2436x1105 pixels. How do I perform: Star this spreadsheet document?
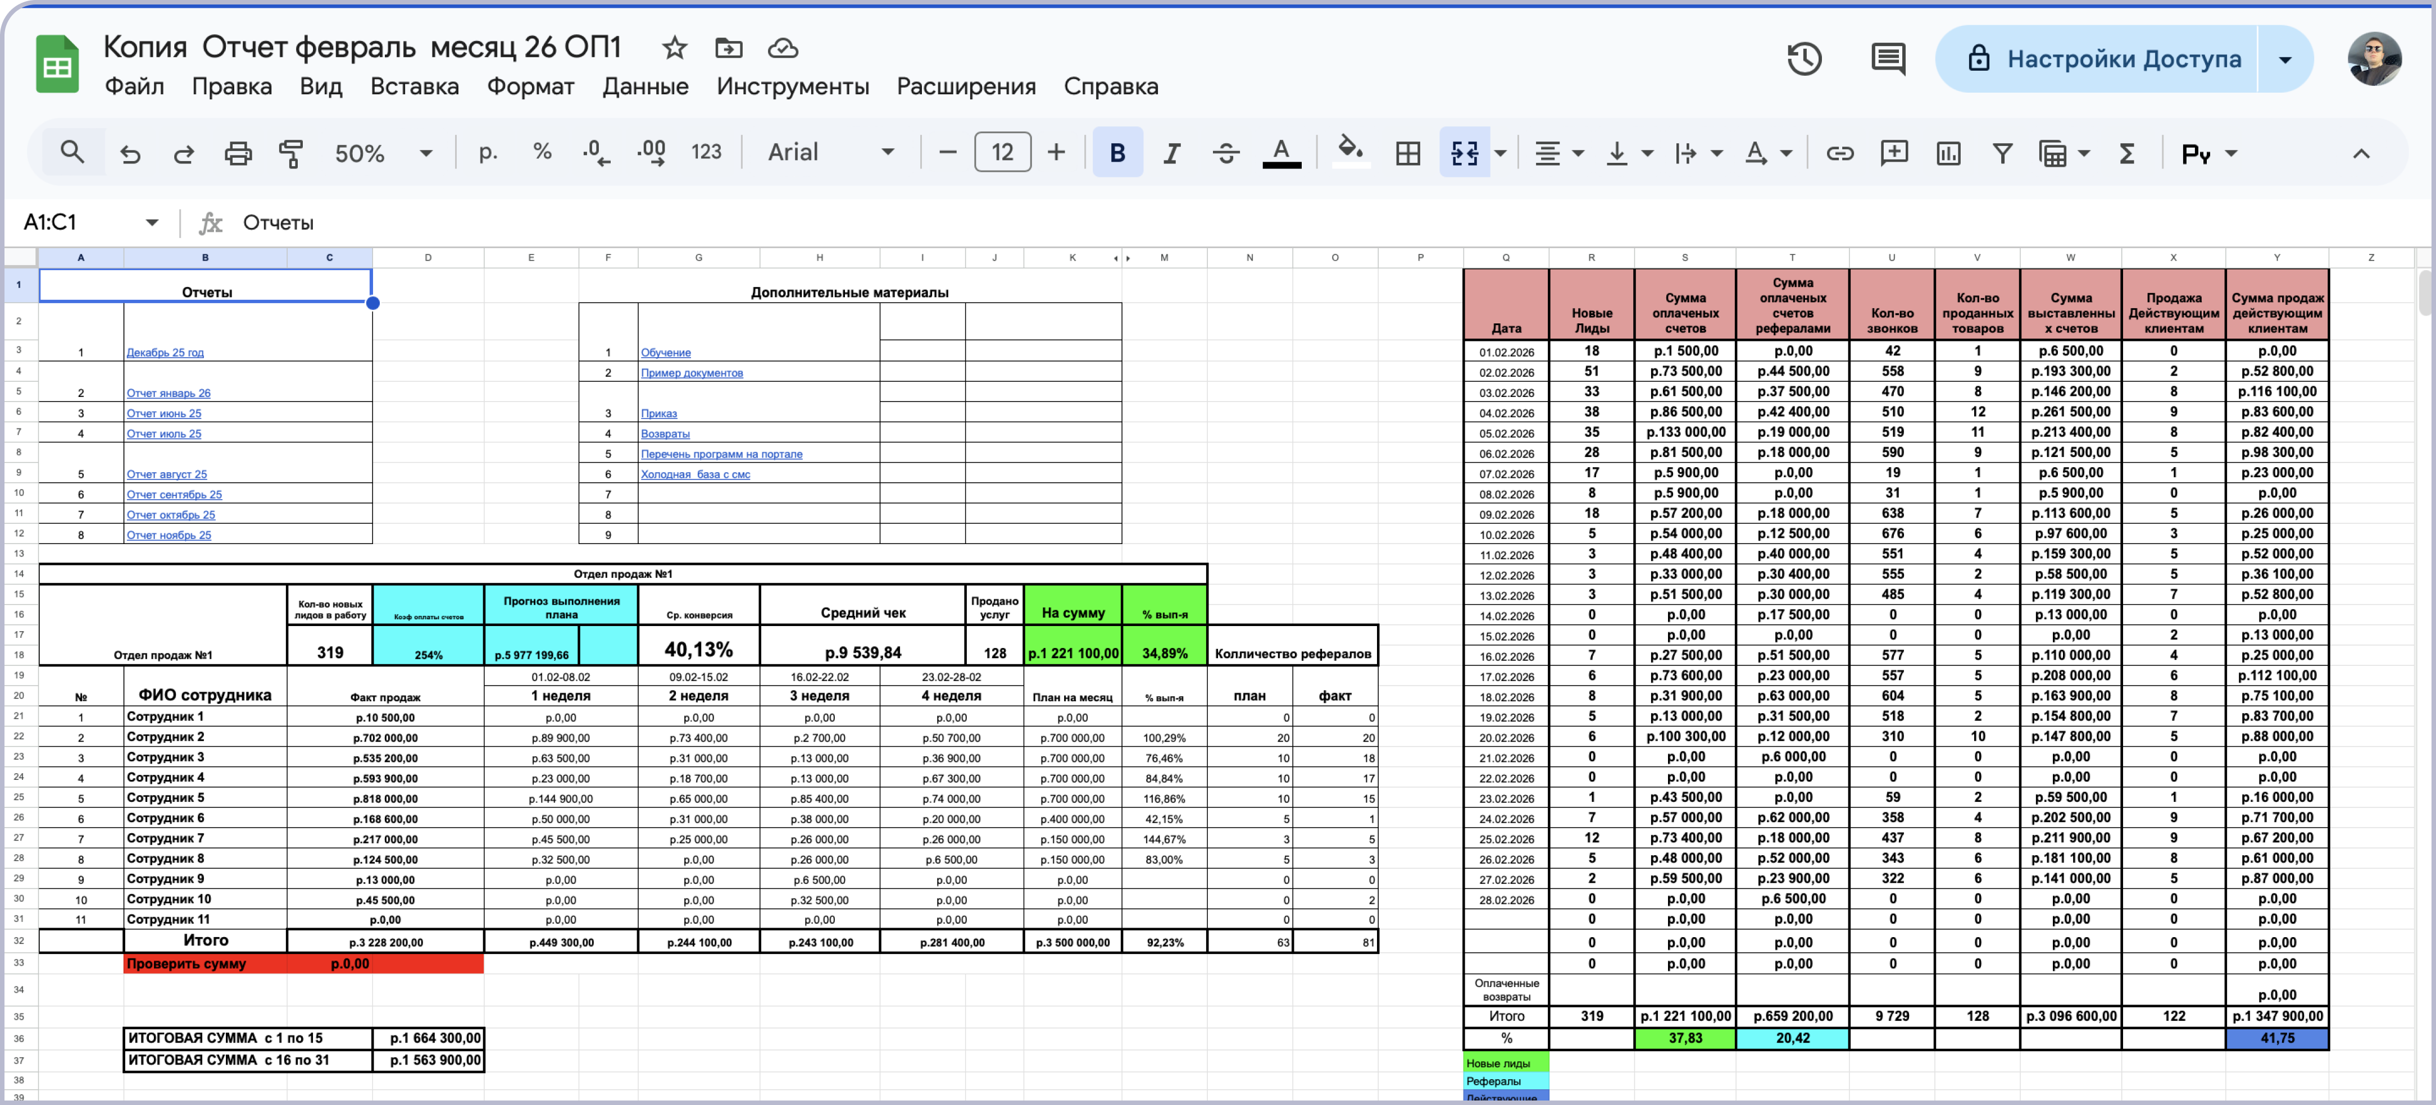(x=674, y=47)
